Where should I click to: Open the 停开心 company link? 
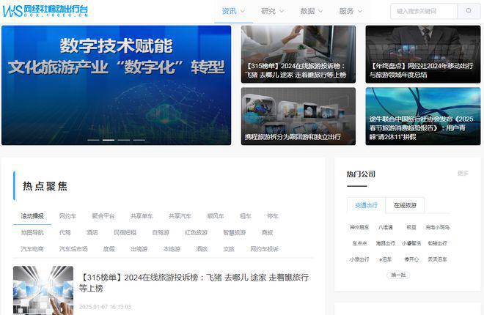(411, 259)
